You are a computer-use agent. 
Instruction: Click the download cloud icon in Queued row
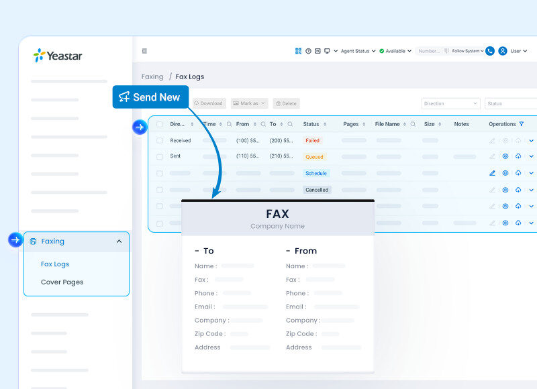[518, 156]
